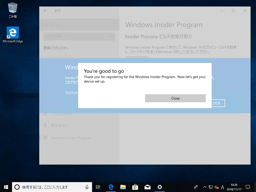Viewport: 256px width, 192px height.
Task: Close the Settings window
Action: [245, 11]
